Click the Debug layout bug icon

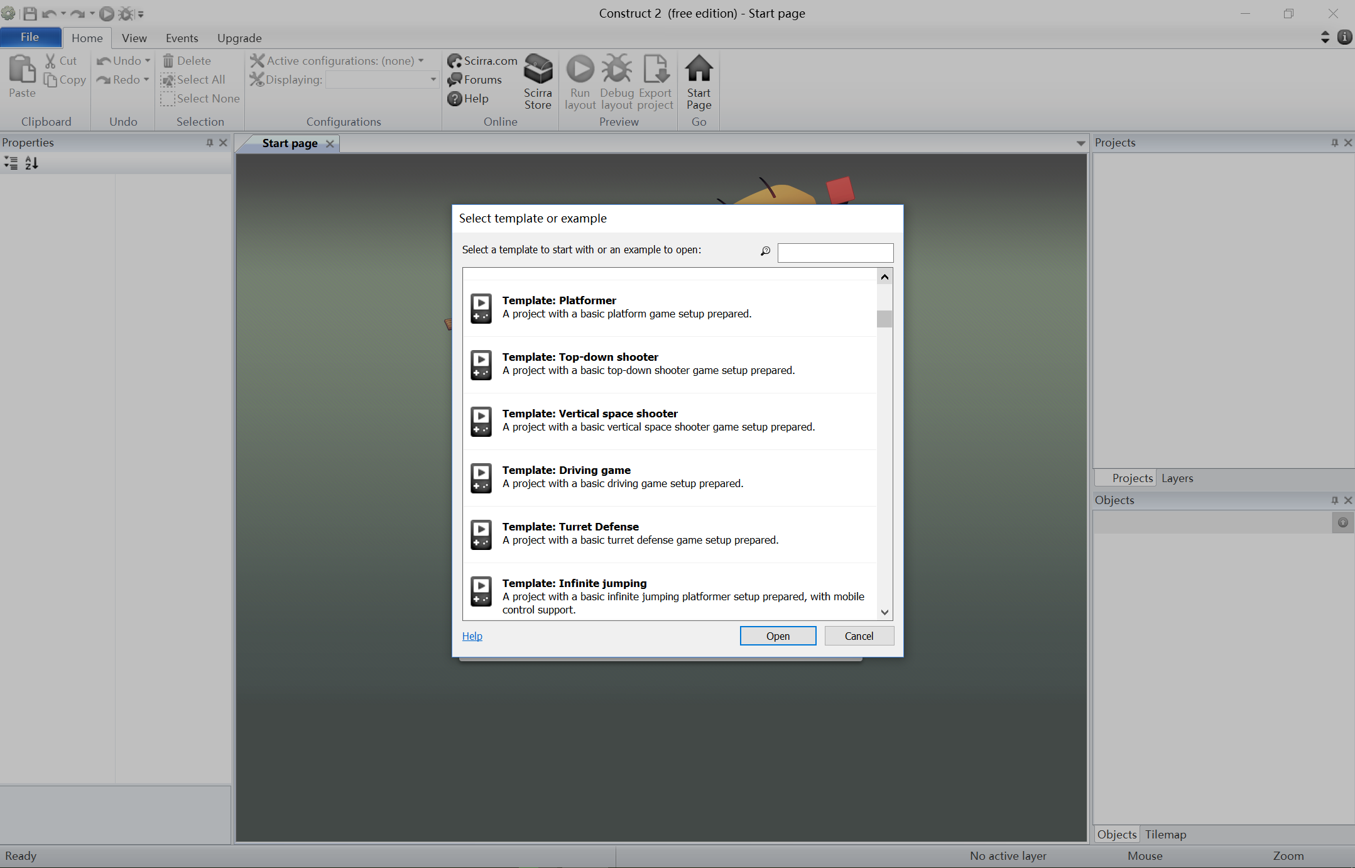click(x=617, y=69)
